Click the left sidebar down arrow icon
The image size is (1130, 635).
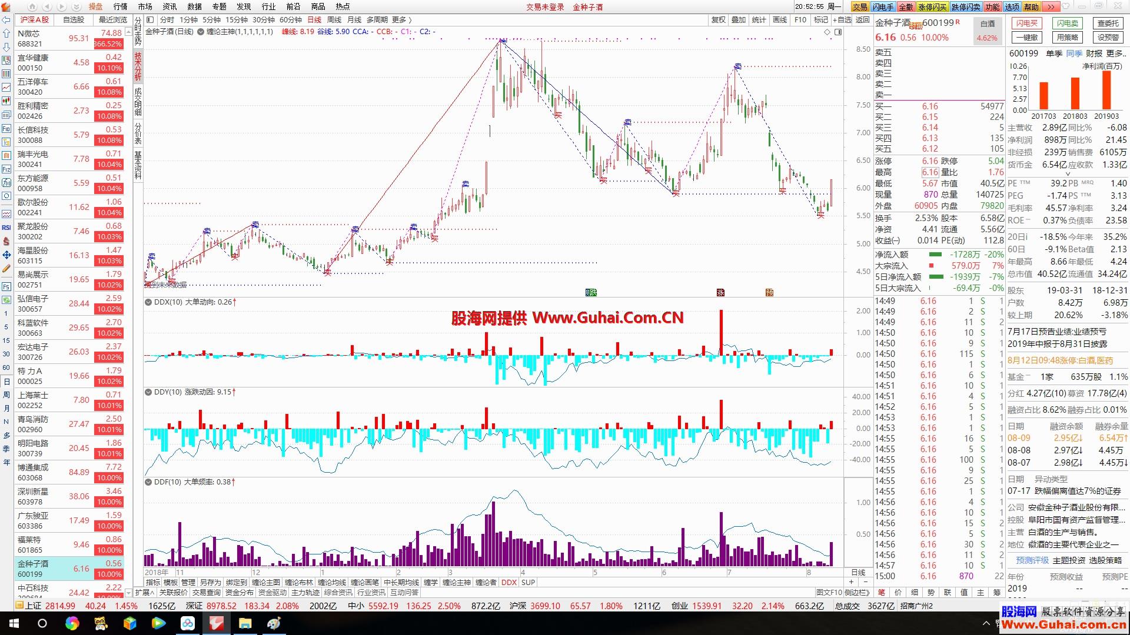tap(6, 47)
